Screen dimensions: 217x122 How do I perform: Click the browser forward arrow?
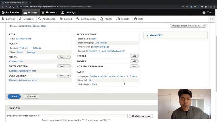pos(6,7)
